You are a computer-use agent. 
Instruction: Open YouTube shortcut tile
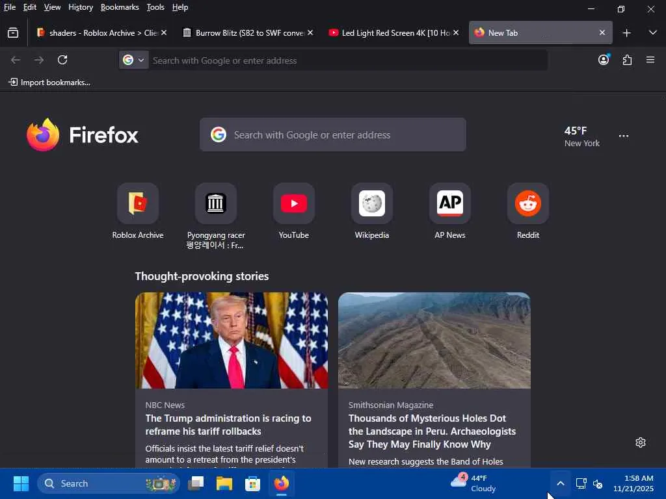[x=294, y=203]
